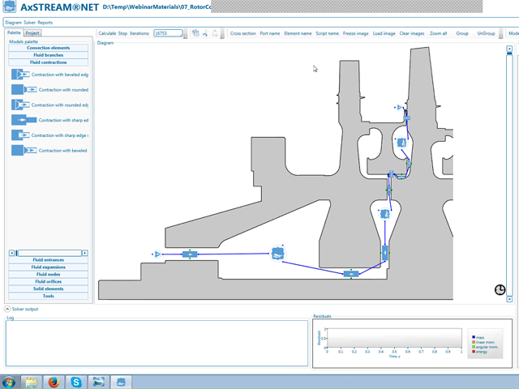
Task: Select last Contraction with beveled element
Action: click(x=49, y=151)
